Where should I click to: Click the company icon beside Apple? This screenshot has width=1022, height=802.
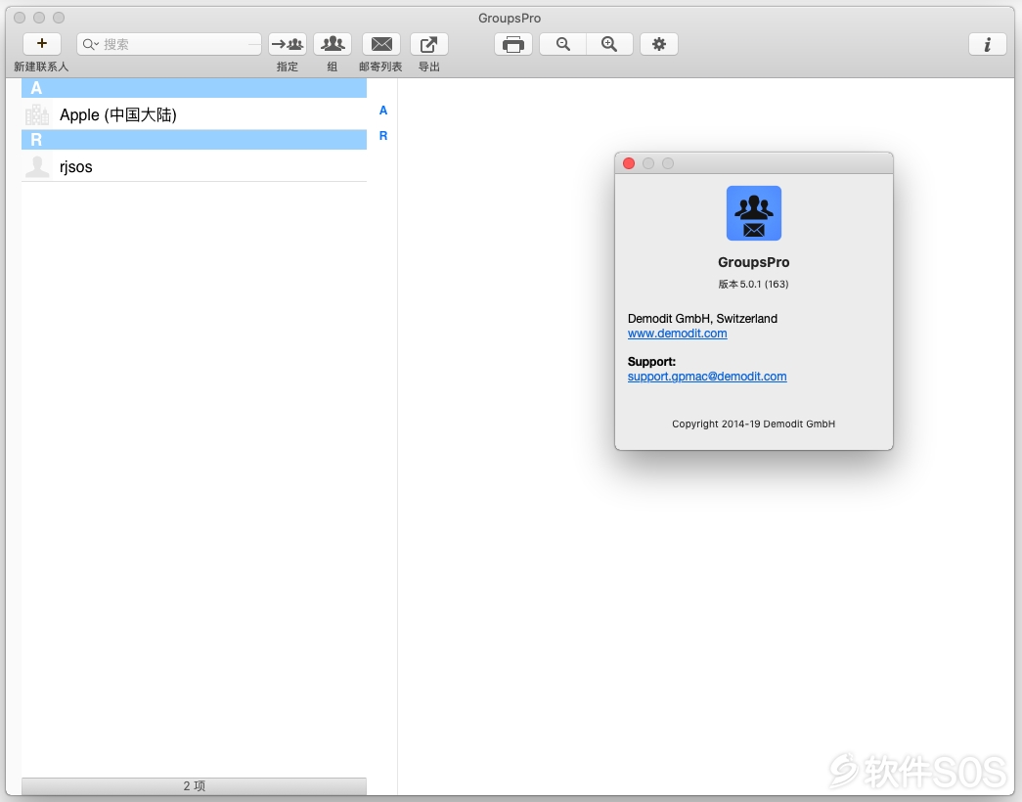(37, 114)
